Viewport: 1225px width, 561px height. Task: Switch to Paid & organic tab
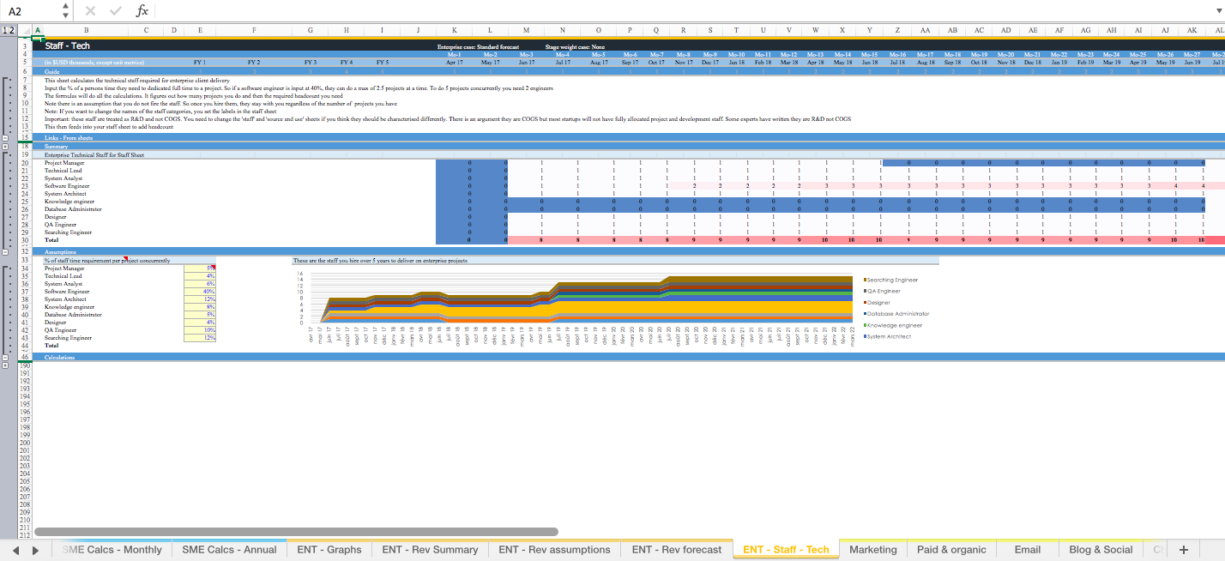pyautogui.click(x=951, y=550)
